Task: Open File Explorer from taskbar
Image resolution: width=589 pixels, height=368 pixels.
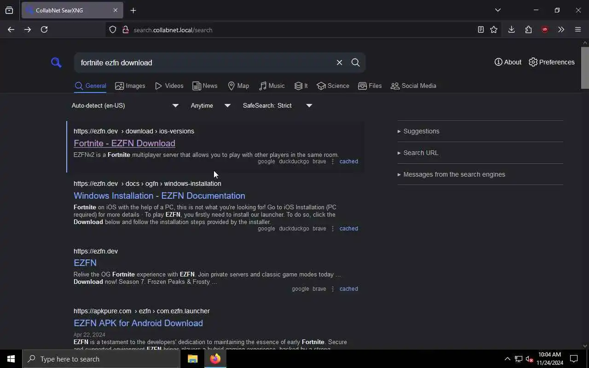Action: [x=192, y=359]
